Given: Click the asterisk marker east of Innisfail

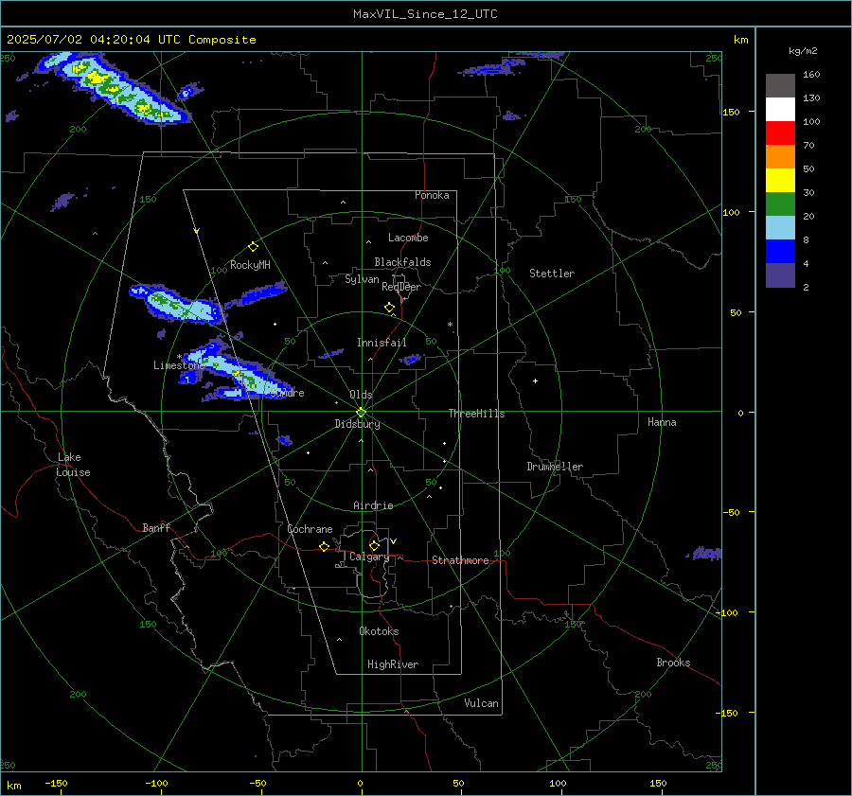Looking at the screenshot, I should coord(450,325).
